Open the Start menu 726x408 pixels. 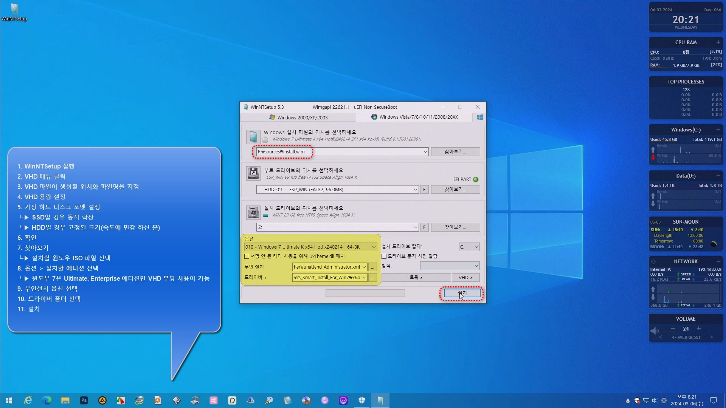tap(9, 400)
